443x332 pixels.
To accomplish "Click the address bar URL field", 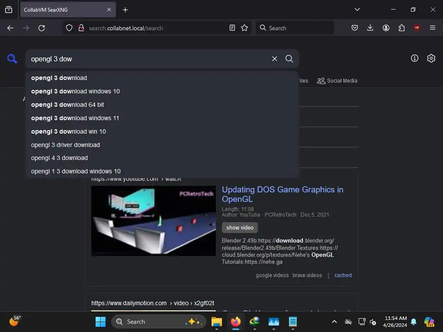I will 157,28.
